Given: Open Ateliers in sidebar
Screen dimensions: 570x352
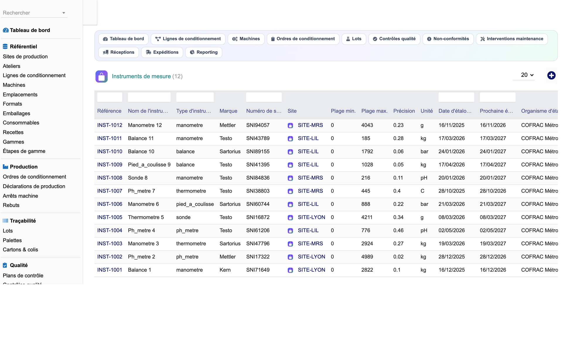Looking at the screenshot, I should [x=11, y=66].
